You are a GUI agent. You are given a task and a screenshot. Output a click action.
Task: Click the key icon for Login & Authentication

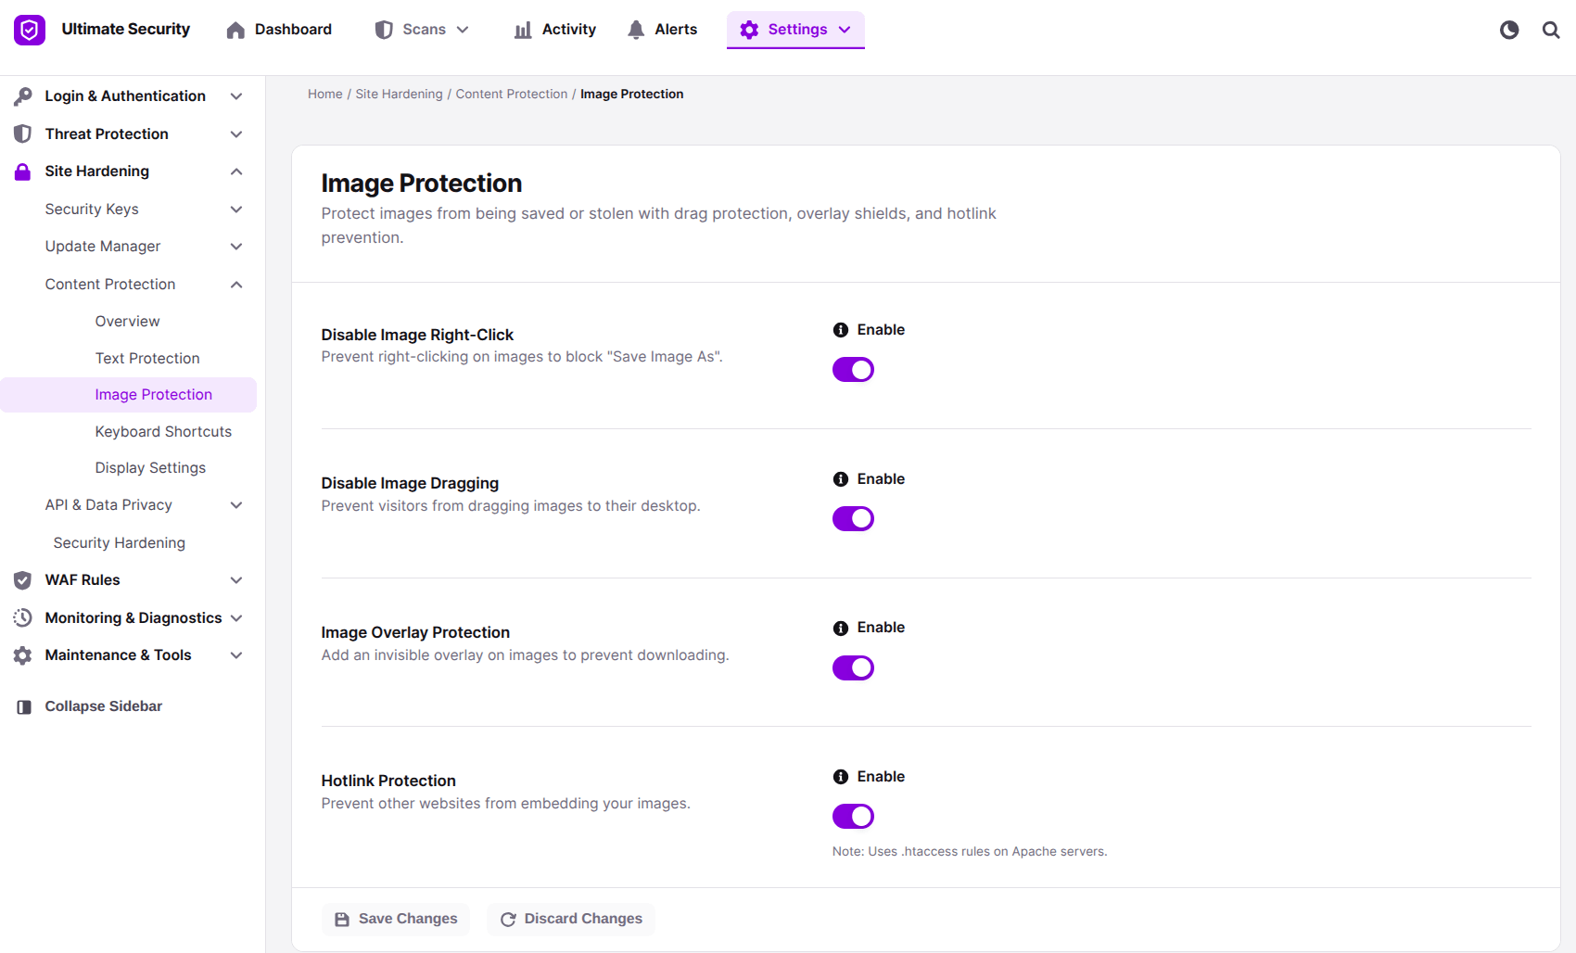[x=23, y=96]
